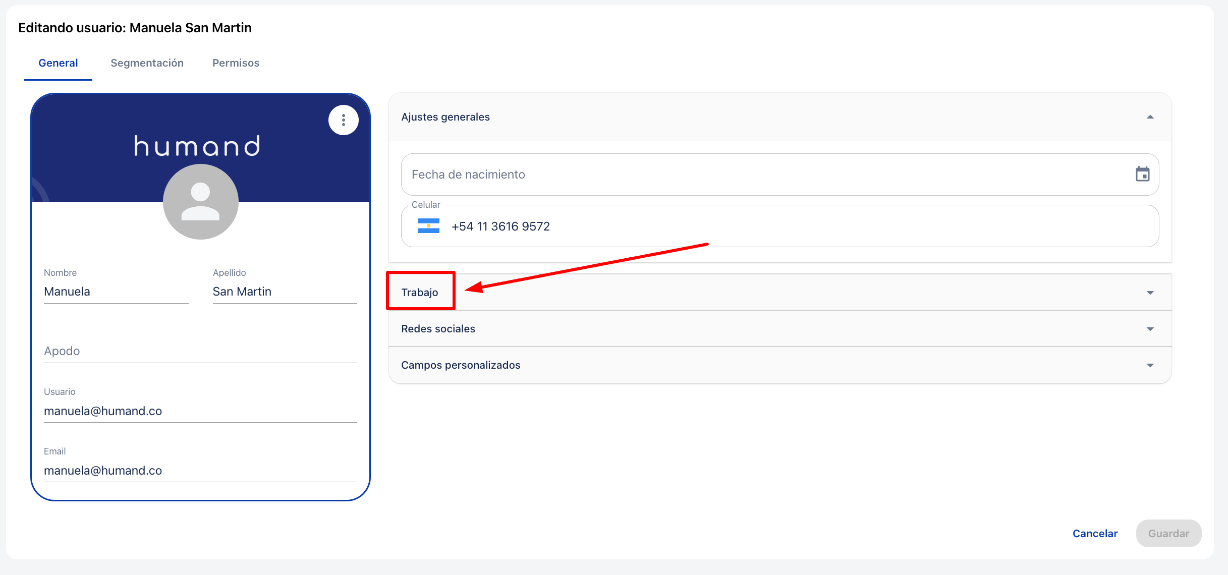Edit the Apellido field with San Martin
The height and width of the screenshot is (575, 1228).
(285, 292)
